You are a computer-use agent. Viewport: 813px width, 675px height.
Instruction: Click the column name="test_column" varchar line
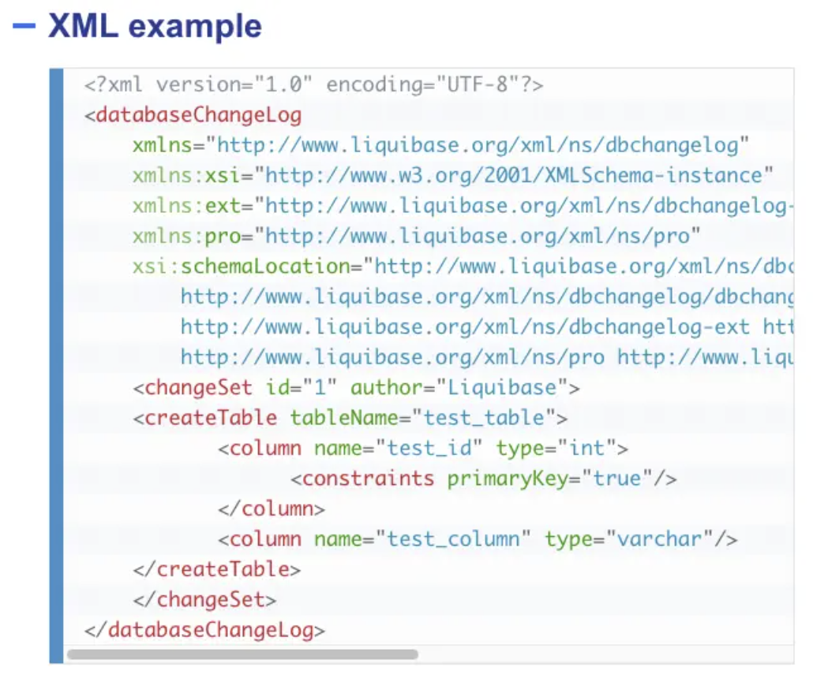click(x=478, y=539)
